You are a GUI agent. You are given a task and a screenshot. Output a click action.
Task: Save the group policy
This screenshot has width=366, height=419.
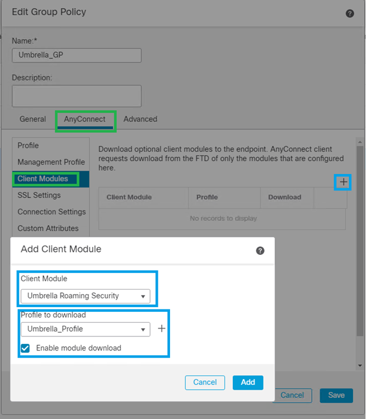tap(336, 395)
